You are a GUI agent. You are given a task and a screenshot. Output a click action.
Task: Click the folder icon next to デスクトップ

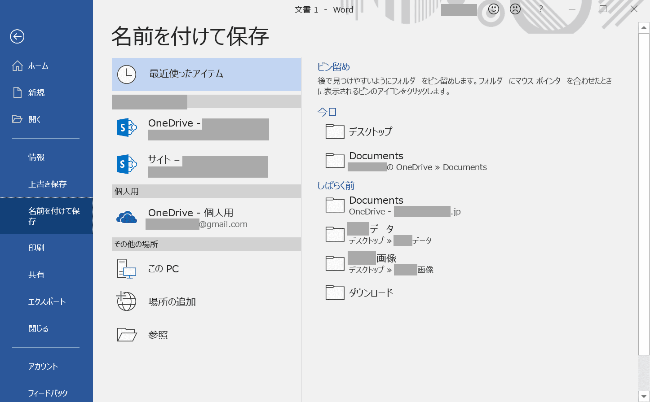pos(335,131)
